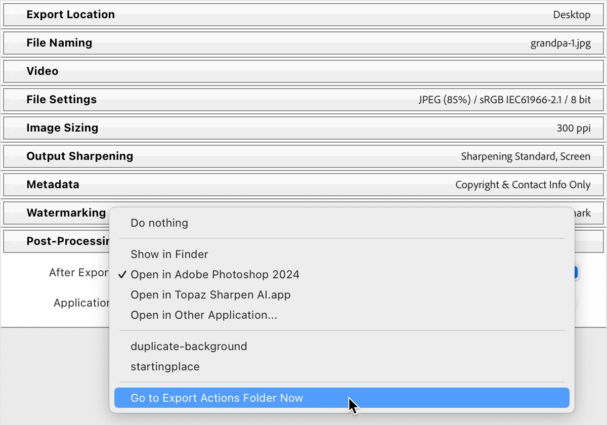Expand the Video settings section
607x425 pixels.
(x=42, y=71)
